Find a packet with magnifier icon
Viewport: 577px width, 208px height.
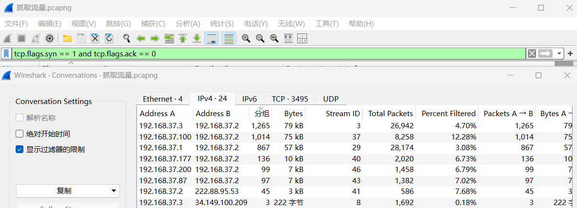tap(127, 38)
